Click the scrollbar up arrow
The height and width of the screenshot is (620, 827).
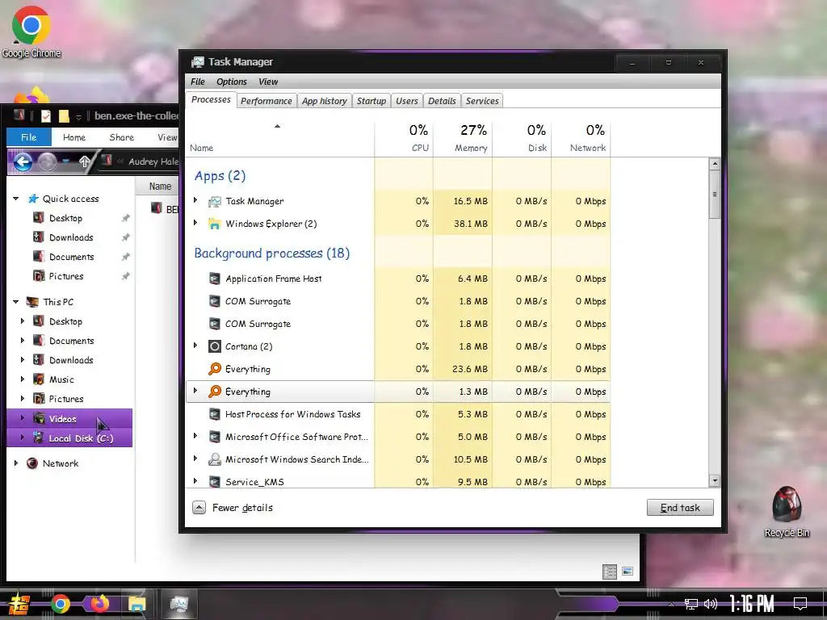tap(715, 164)
